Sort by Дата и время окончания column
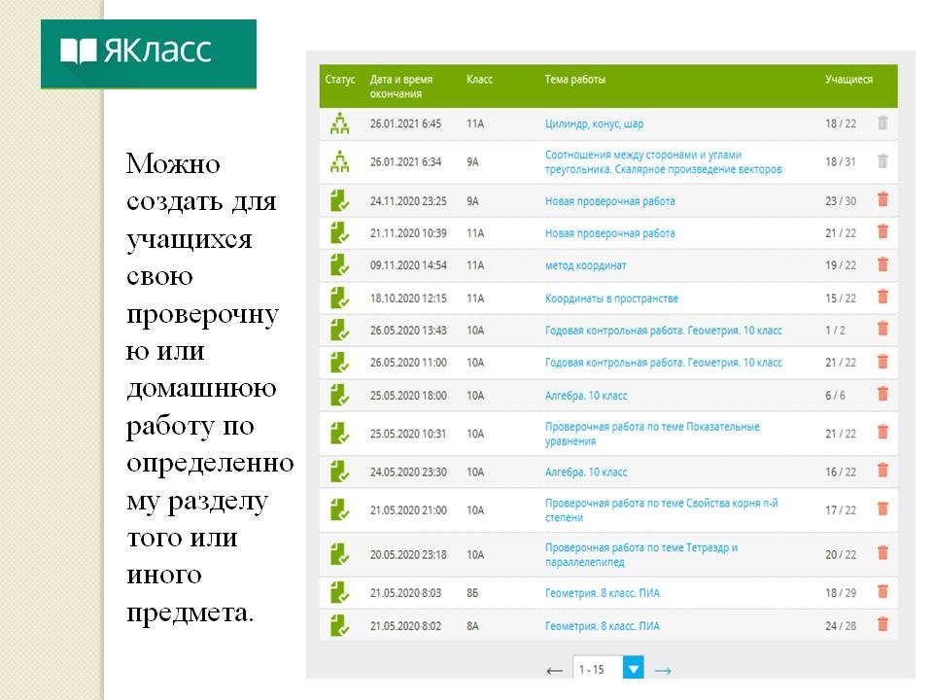Screen dimensions: 933x700 click(x=401, y=87)
